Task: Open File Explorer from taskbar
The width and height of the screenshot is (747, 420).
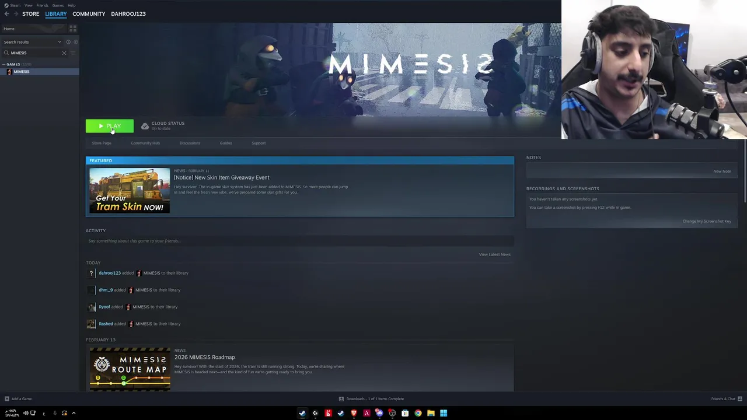Action: tap(431, 413)
